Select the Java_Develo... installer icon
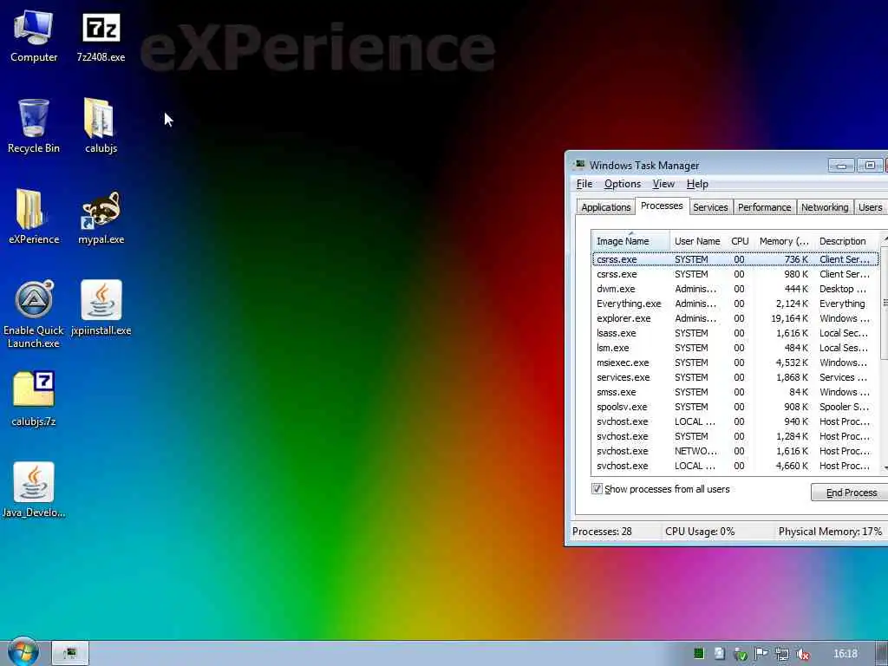Image resolution: width=888 pixels, height=666 pixels. pyautogui.click(x=34, y=491)
